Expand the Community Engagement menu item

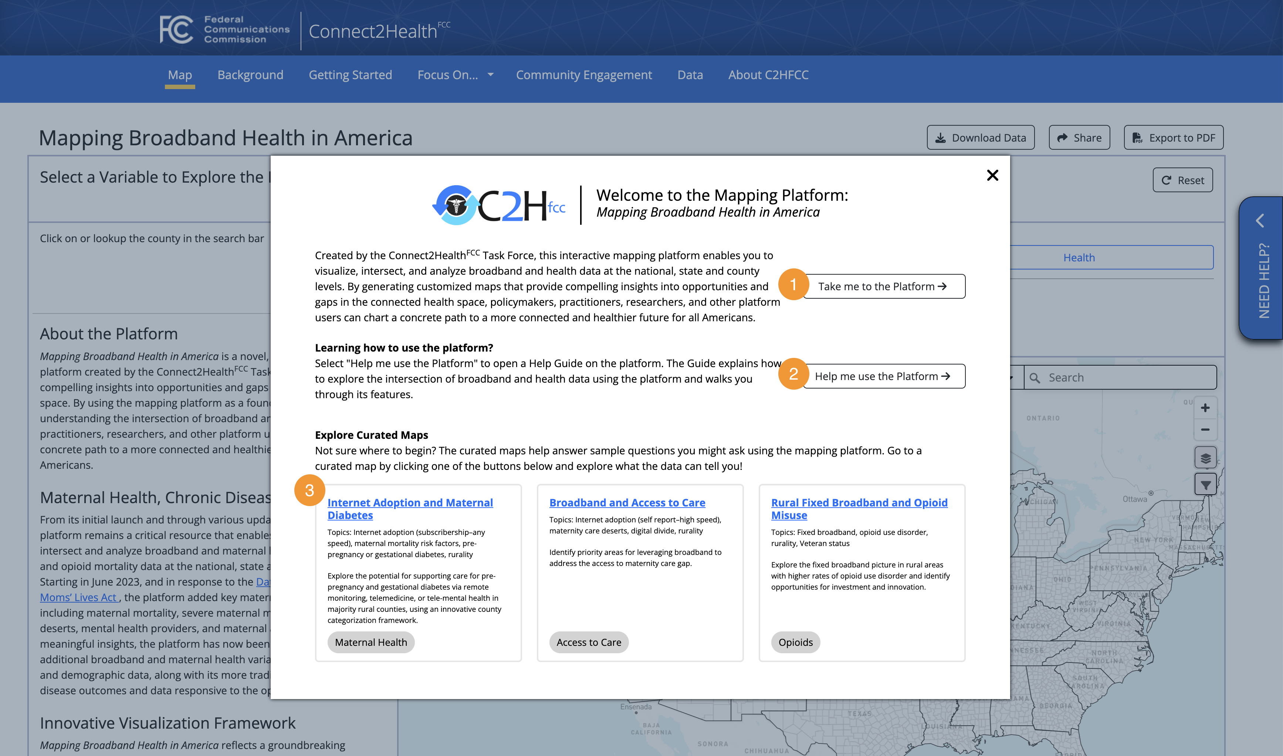click(x=584, y=74)
